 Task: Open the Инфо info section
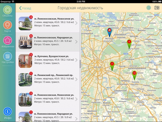click(8, 111)
